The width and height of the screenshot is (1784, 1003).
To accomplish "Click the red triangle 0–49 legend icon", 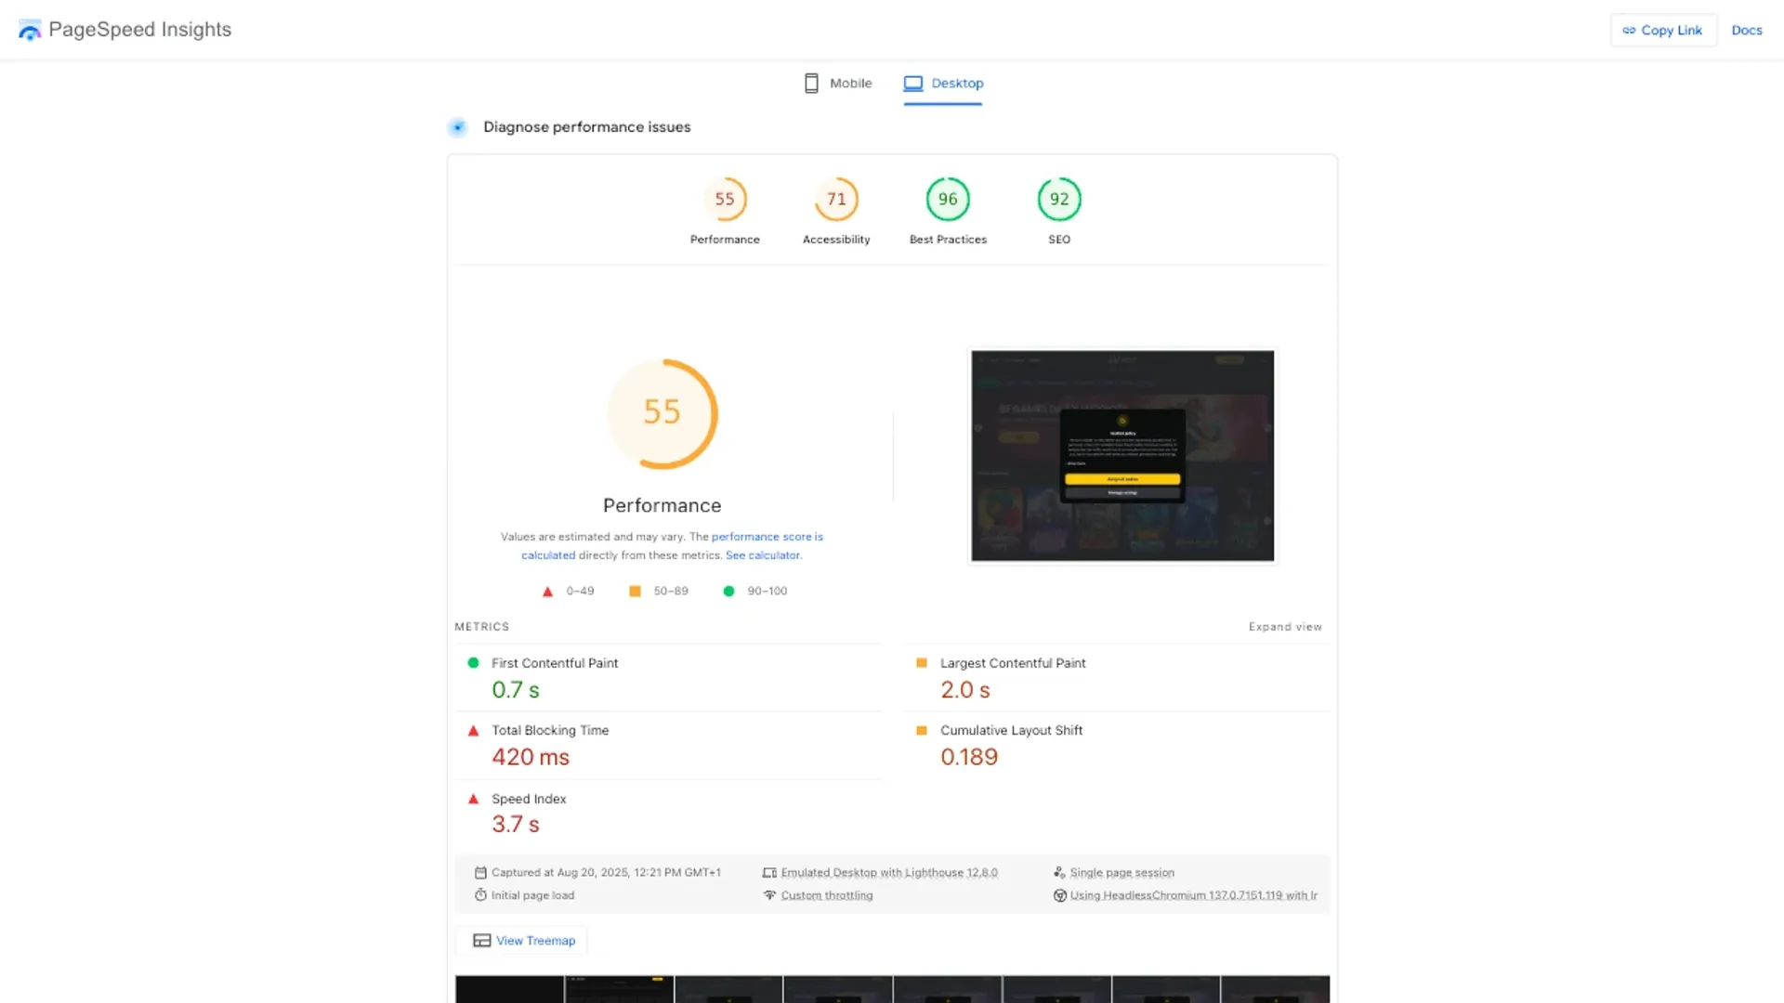I will click(x=547, y=592).
